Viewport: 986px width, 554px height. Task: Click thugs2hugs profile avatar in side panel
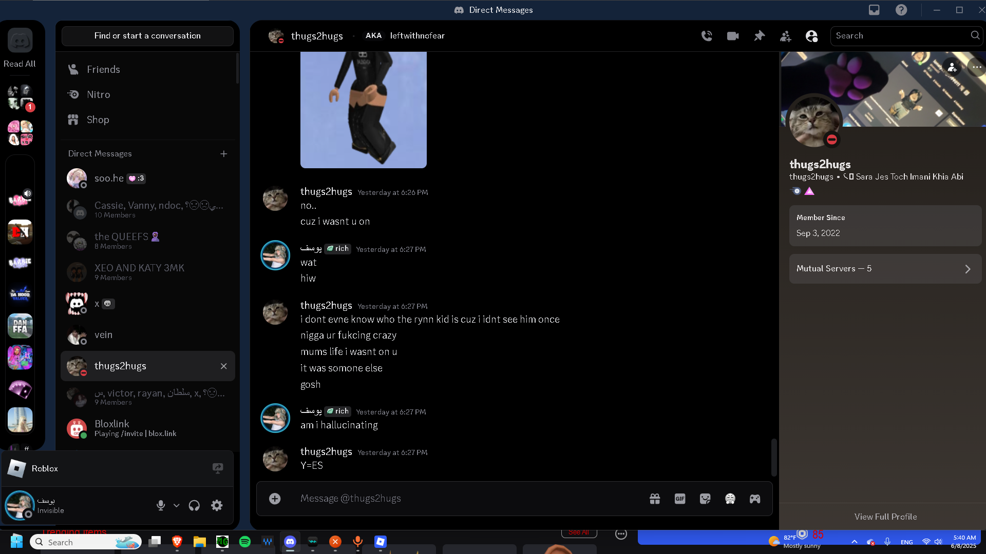pos(815,123)
